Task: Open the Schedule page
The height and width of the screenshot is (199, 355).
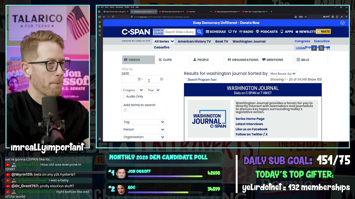Action: [216, 32]
